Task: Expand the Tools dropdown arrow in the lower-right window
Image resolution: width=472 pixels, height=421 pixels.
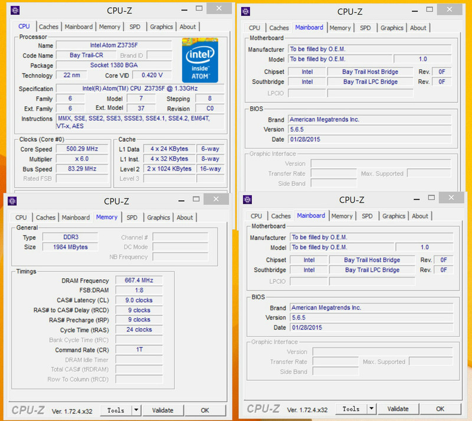Action: (x=372, y=409)
